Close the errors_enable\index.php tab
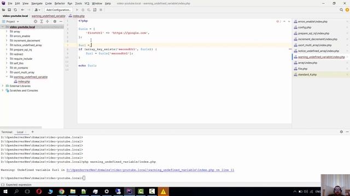 pyautogui.click(x=347, y=22)
